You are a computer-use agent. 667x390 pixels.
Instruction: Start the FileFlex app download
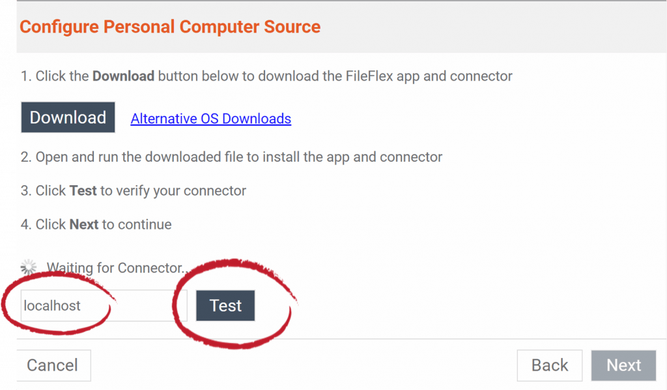click(68, 117)
